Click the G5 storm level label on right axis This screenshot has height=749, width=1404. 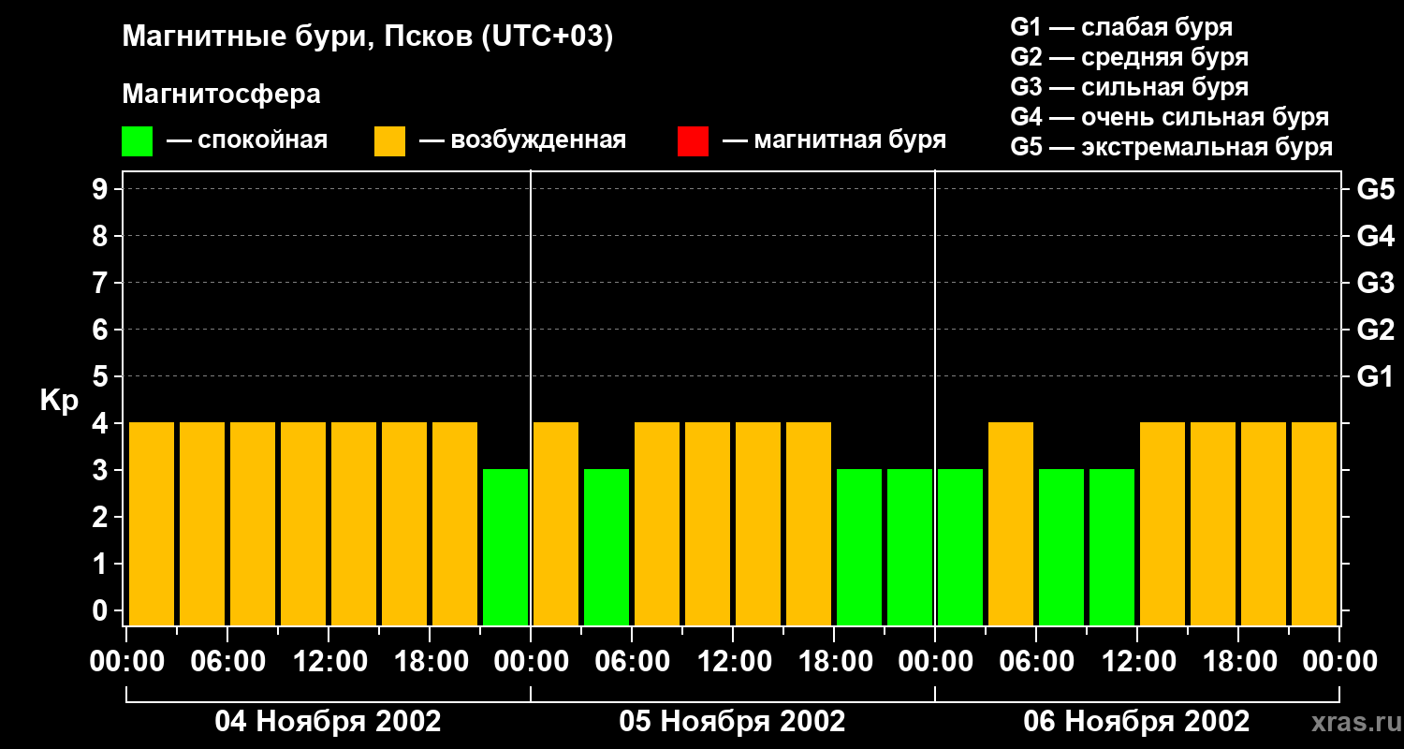tap(1375, 190)
